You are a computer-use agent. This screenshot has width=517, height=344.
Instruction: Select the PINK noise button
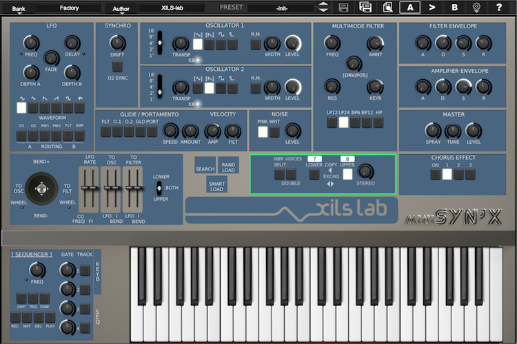pyautogui.click(x=263, y=131)
